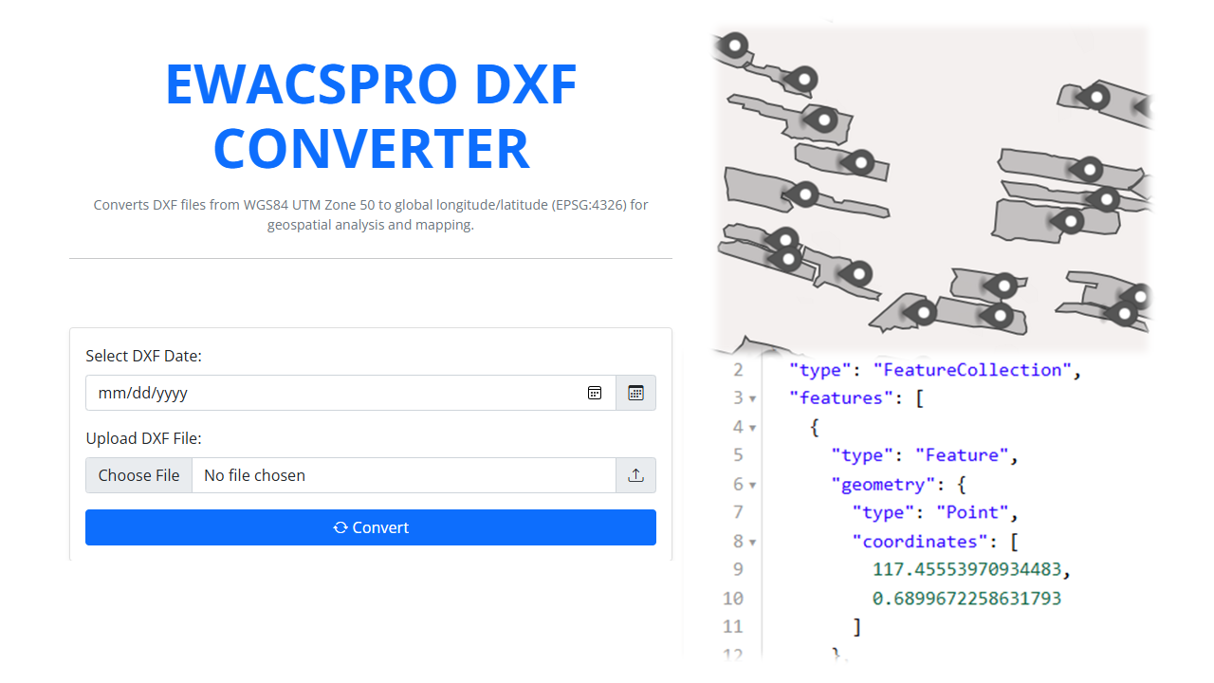Click the Select DXF Date label

pyautogui.click(x=143, y=356)
